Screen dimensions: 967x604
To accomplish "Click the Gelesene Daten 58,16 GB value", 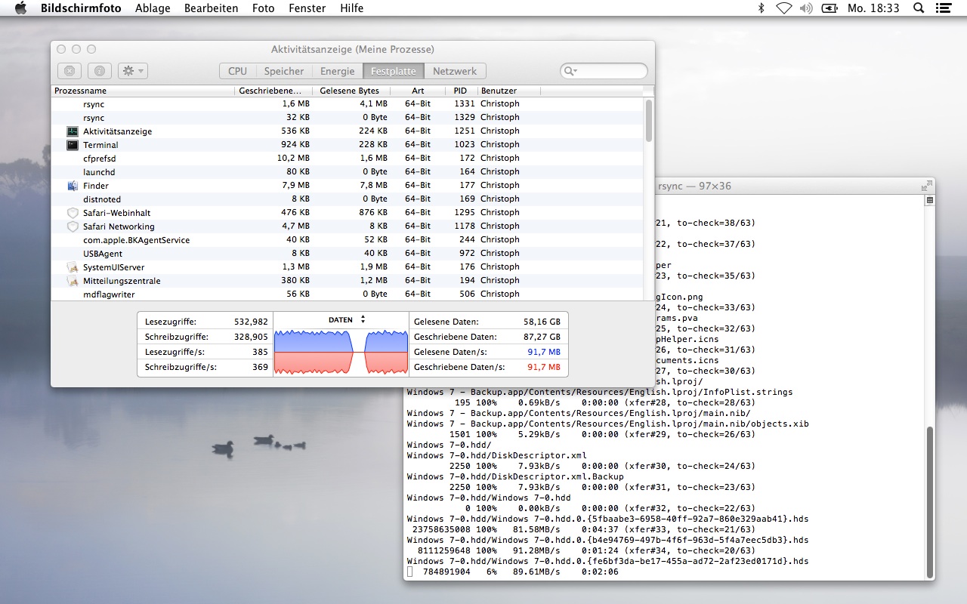I will tap(542, 322).
